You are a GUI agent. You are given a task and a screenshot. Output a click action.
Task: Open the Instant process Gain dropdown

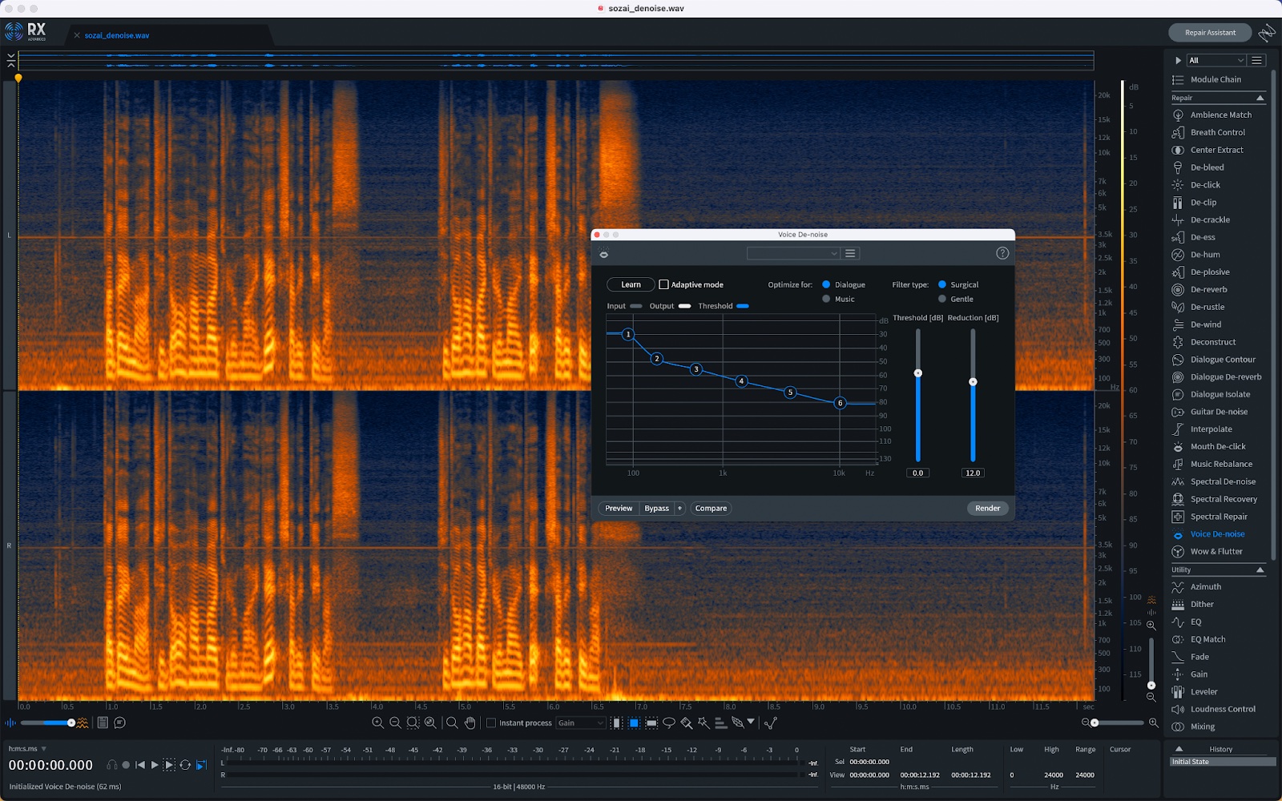[x=580, y=723]
